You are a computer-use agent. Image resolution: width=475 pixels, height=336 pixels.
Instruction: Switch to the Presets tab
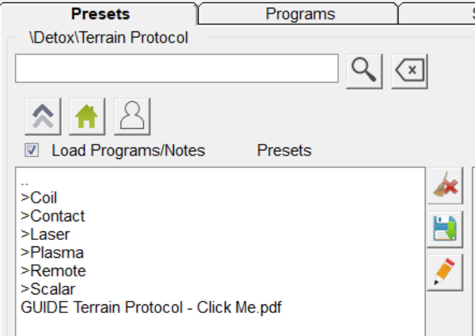coord(101,14)
